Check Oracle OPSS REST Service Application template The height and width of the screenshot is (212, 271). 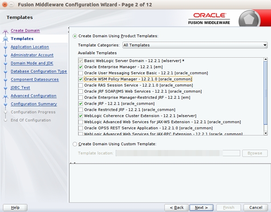[81, 128]
